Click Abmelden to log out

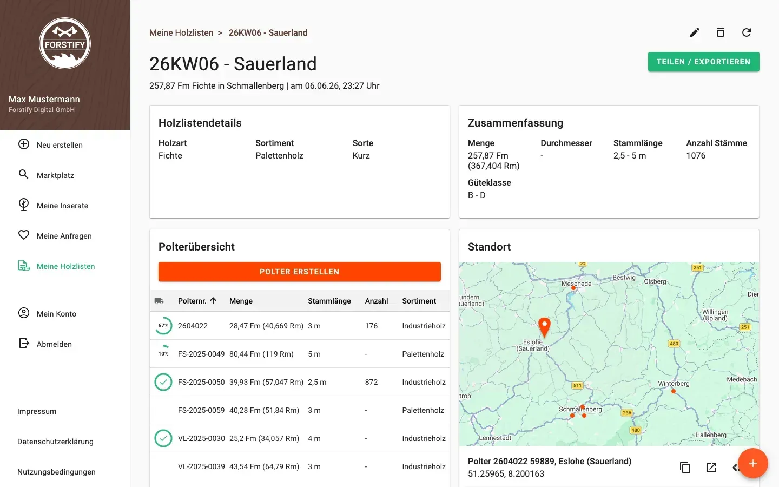[x=65, y=344]
